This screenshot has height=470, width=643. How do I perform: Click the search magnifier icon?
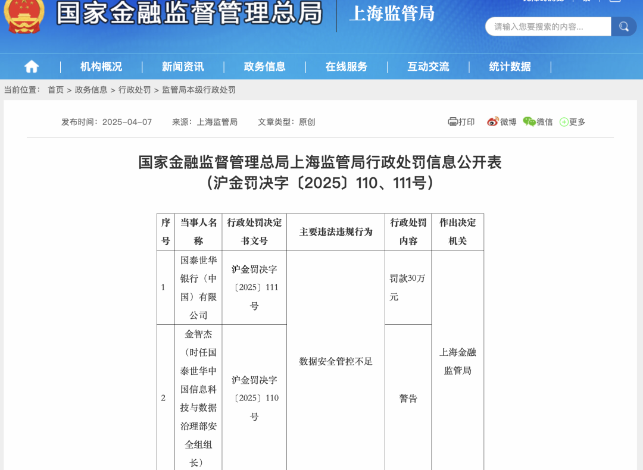click(x=623, y=26)
